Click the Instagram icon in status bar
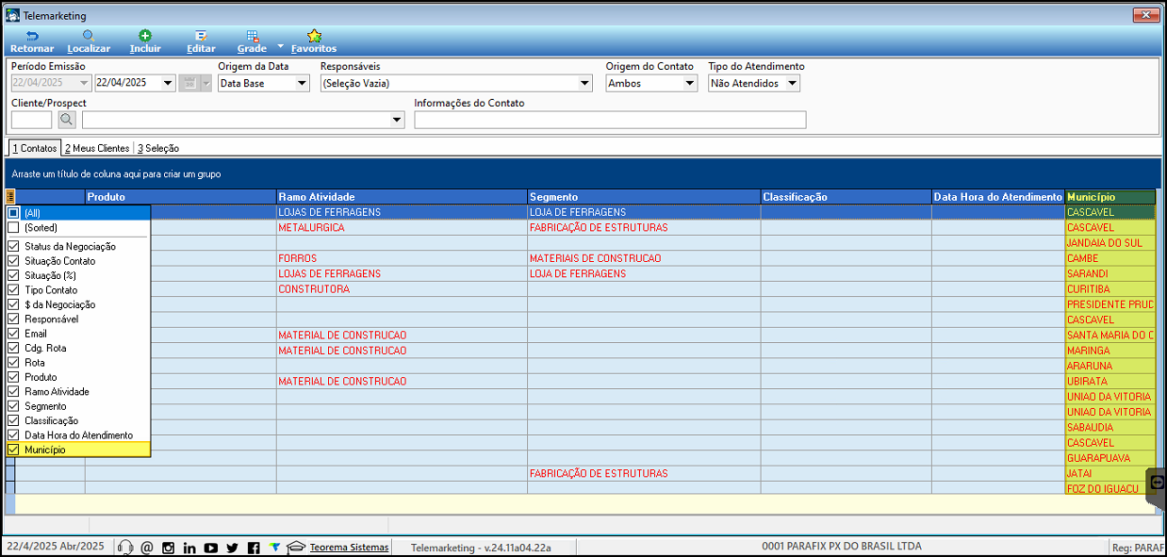 (x=169, y=548)
